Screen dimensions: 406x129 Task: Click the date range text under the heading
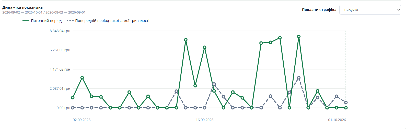pos(44,12)
